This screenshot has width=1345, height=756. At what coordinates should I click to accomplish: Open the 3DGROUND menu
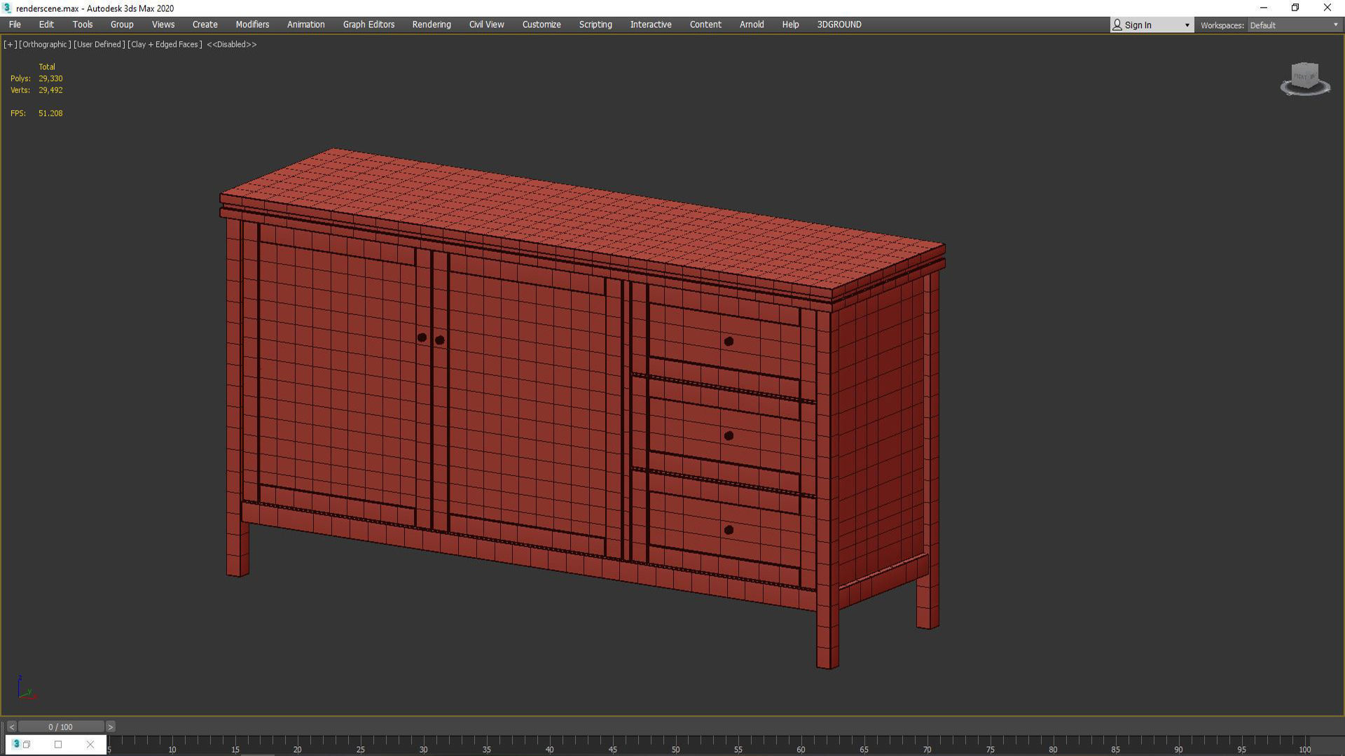[839, 24]
